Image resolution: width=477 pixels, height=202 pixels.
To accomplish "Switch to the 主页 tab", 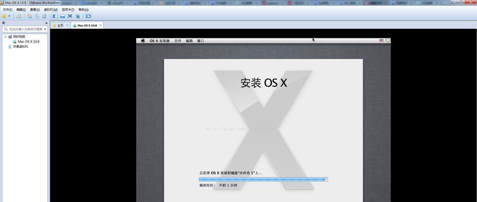I will (61, 25).
